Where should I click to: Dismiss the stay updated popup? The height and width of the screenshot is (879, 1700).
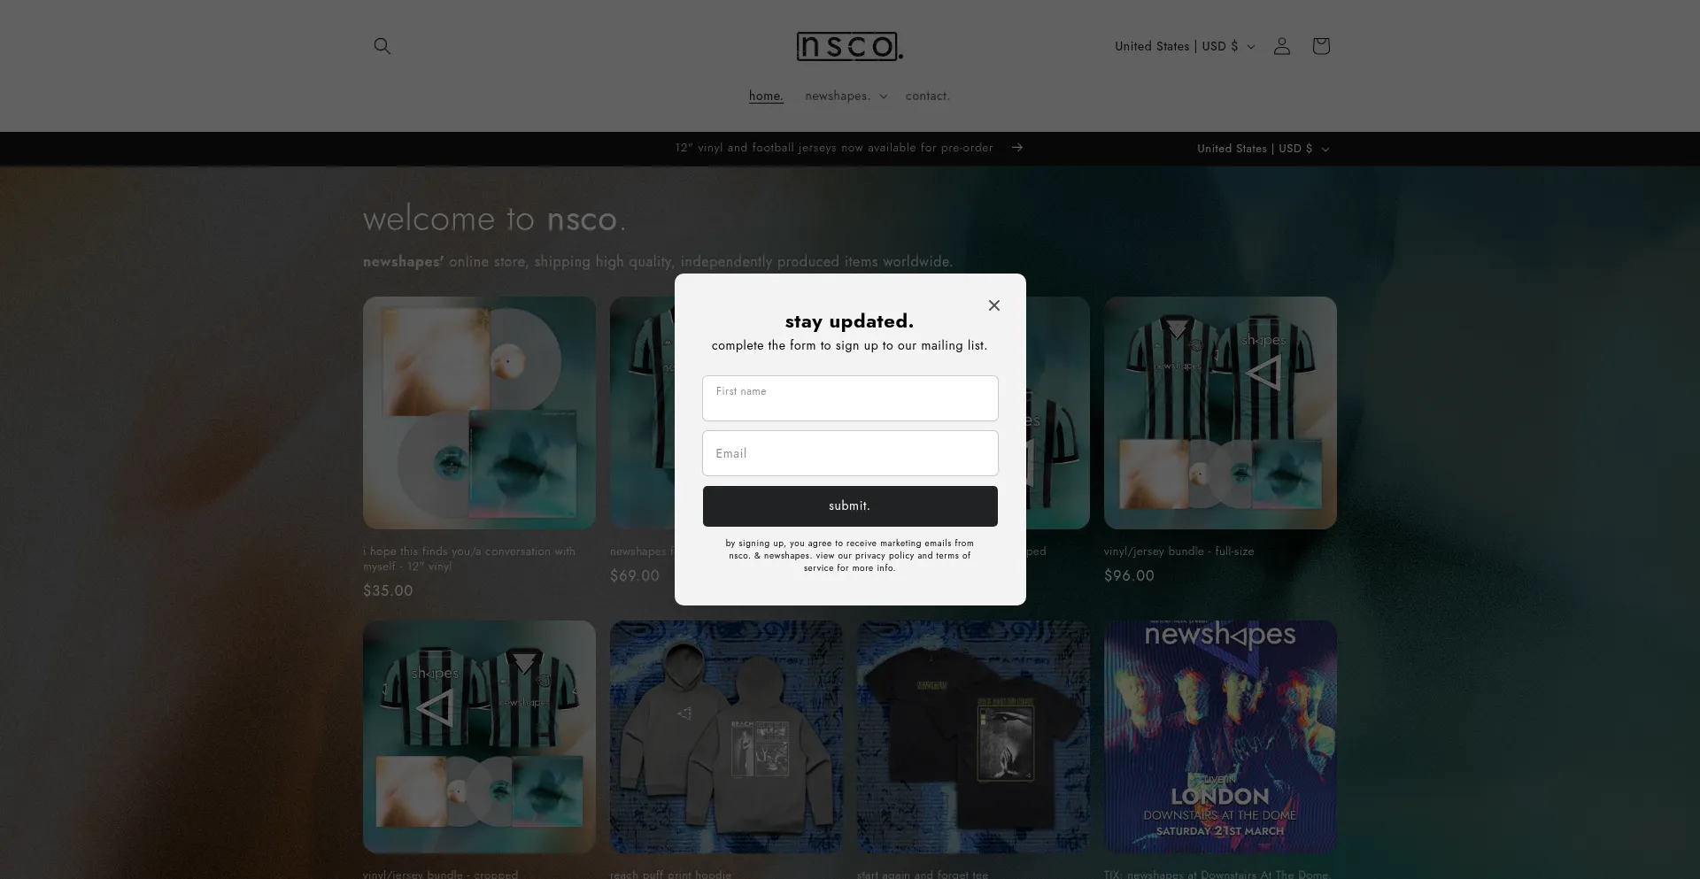(x=993, y=305)
